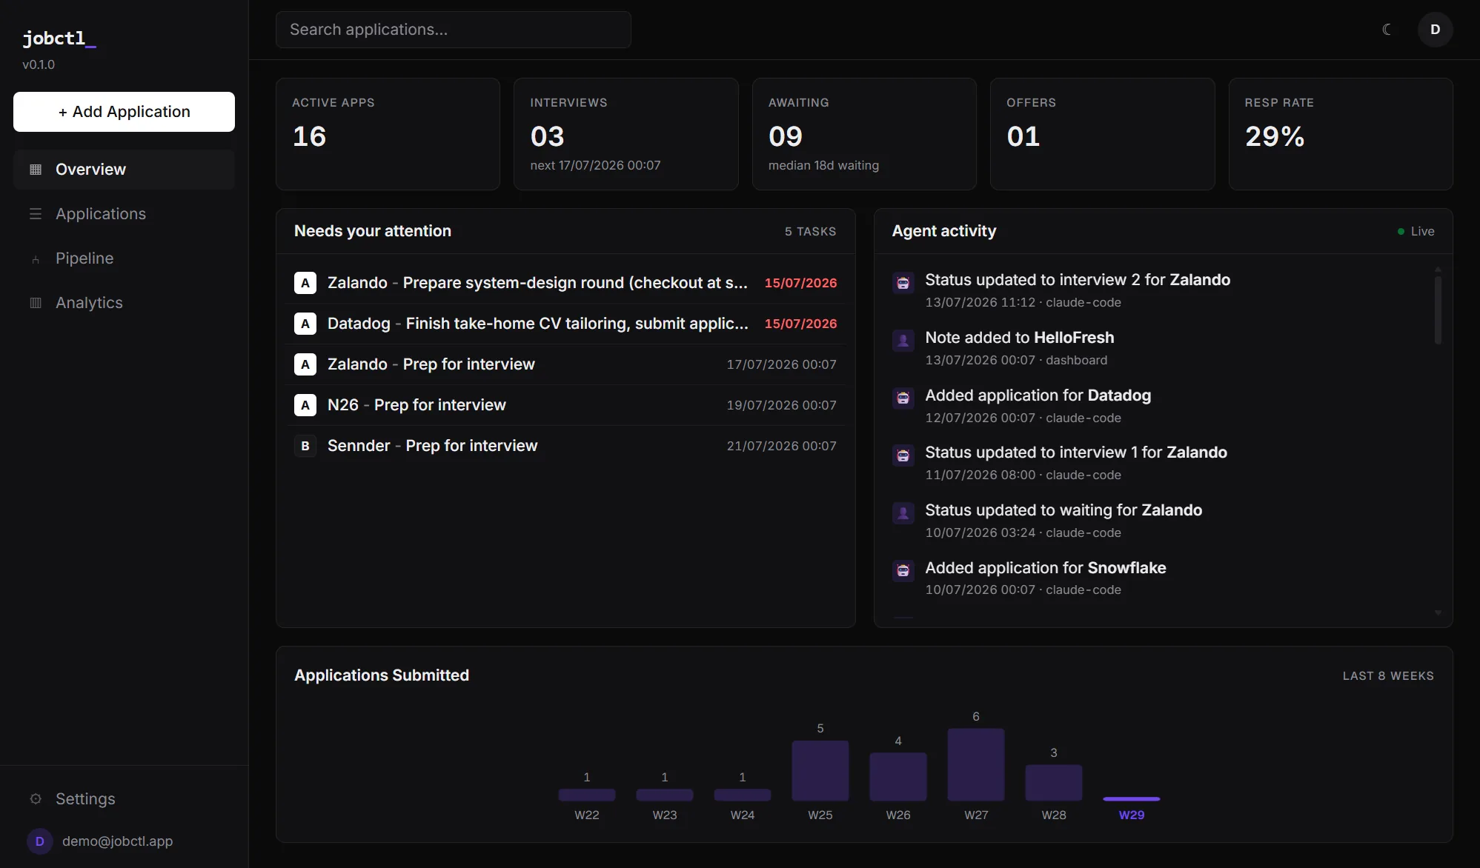Select the W22 bar in chart

[587, 795]
